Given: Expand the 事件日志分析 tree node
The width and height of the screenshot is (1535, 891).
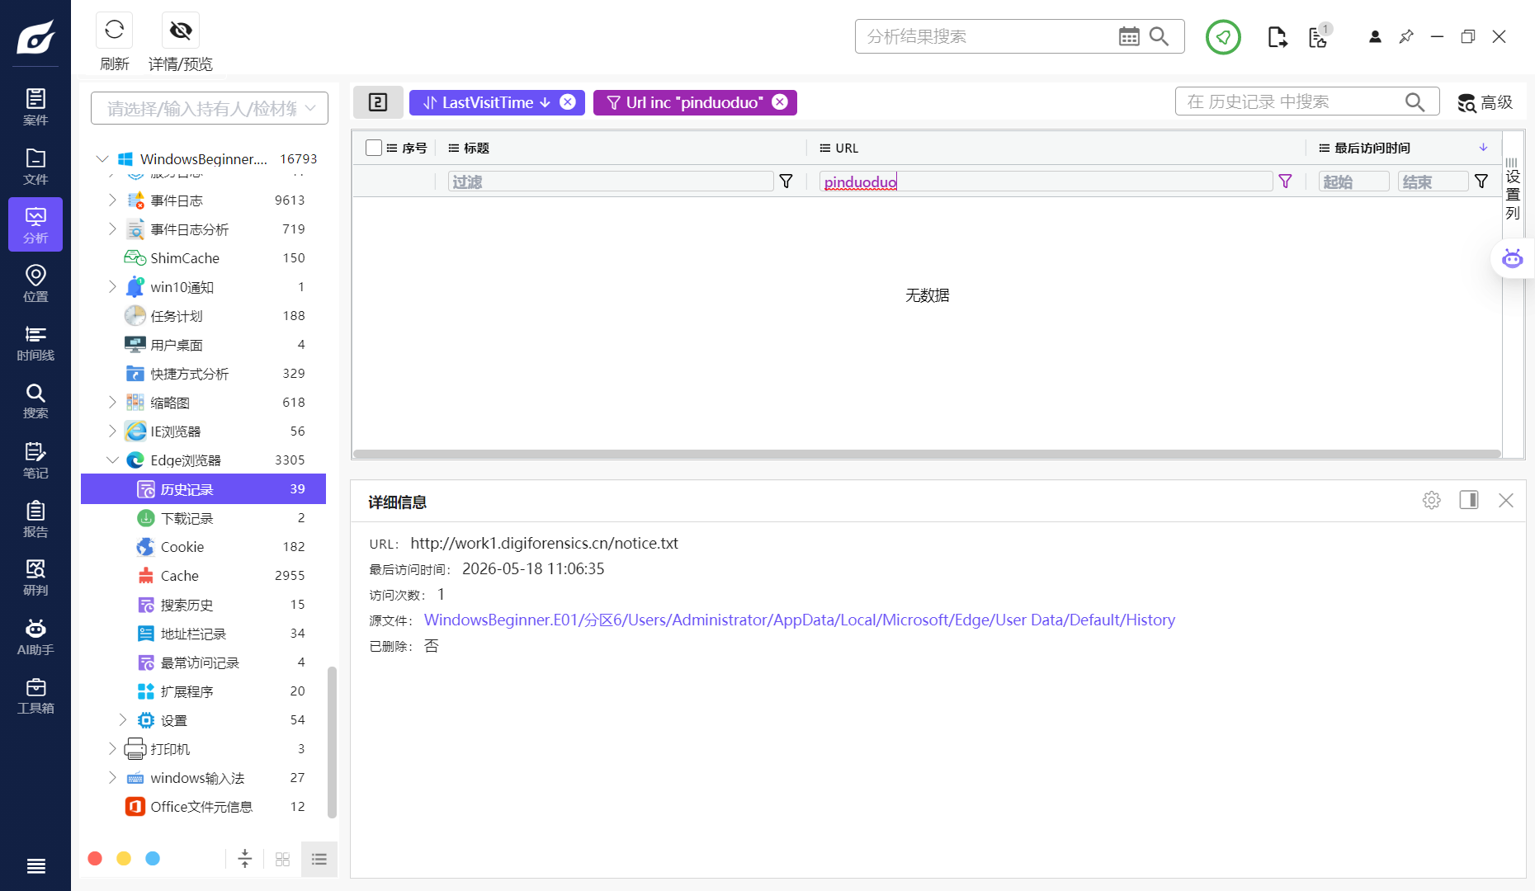Looking at the screenshot, I should click(112, 229).
